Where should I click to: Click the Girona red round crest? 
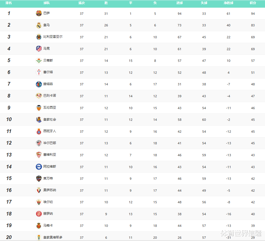click(39, 214)
